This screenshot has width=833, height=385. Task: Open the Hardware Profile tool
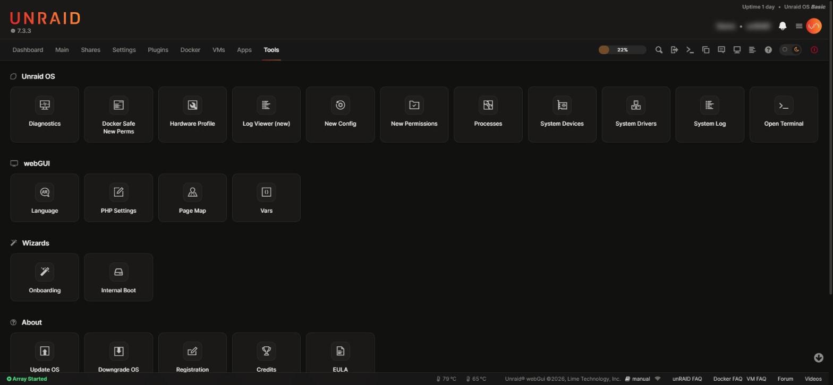192,115
